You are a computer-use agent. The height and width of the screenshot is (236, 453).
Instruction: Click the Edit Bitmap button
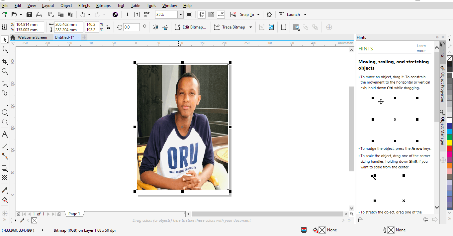point(191,27)
